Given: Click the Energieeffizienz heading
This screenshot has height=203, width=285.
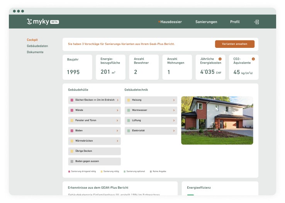Looking at the screenshot, I should (x=199, y=188).
